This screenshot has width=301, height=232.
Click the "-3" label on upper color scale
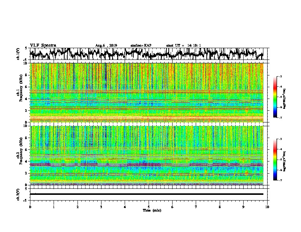(280, 77)
